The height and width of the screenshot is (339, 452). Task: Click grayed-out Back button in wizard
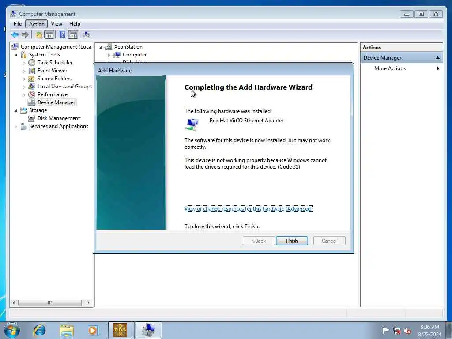[x=259, y=241]
